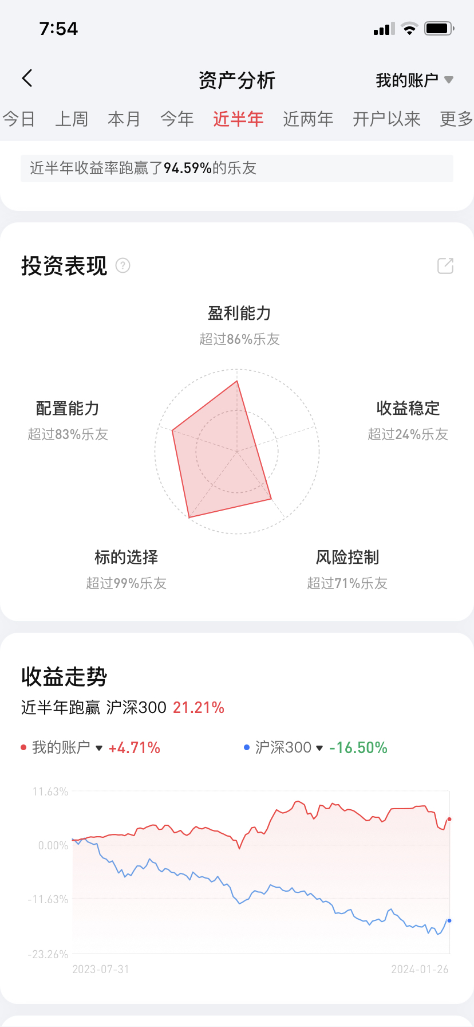Tap the Wi-Fi status icon
This screenshot has height=1027, width=474.
click(409, 29)
